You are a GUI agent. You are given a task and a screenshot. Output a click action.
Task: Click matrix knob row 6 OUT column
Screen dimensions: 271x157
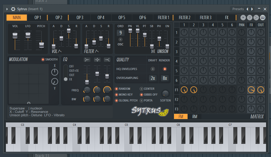tap(260, 80)
